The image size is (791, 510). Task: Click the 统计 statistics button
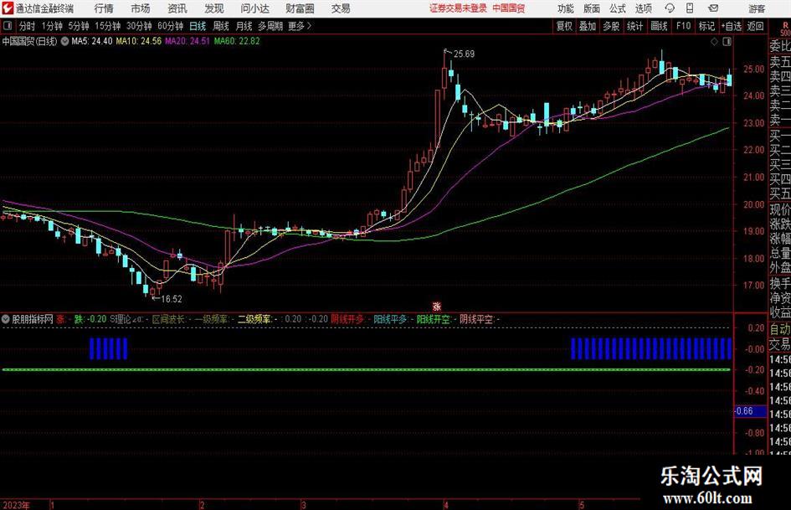(x=634, y=26)
